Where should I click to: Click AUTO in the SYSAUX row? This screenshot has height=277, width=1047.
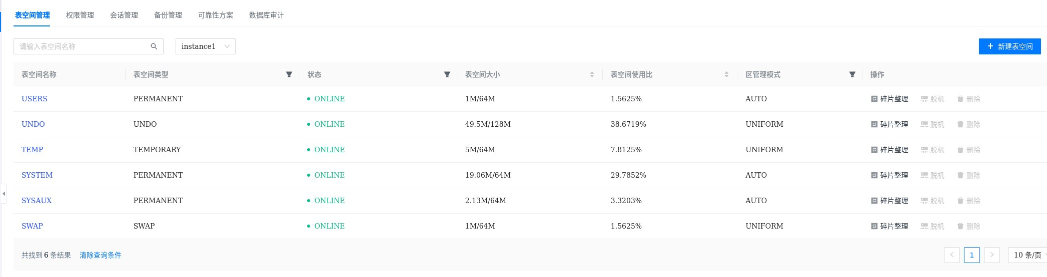[756, 201]
